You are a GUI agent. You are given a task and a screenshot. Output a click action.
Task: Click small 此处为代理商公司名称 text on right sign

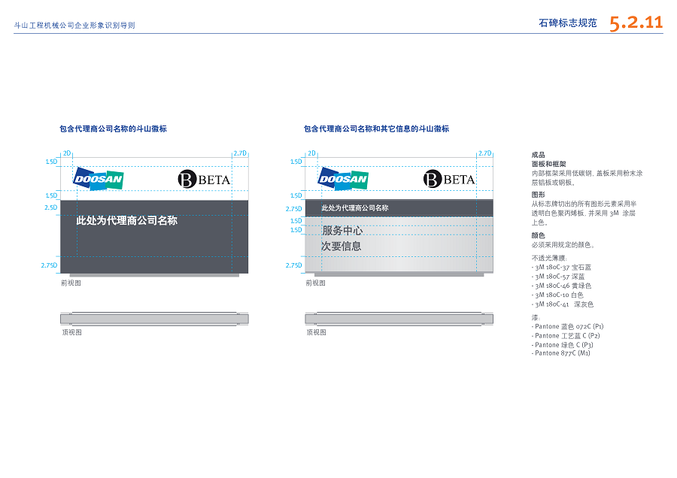pyautogui.click(x=355, y=208)
